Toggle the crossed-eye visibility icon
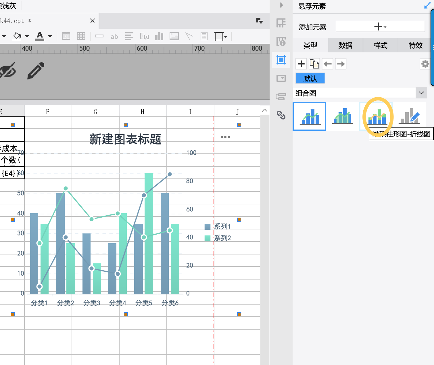 pyautogui.click(x=8, y=71)
